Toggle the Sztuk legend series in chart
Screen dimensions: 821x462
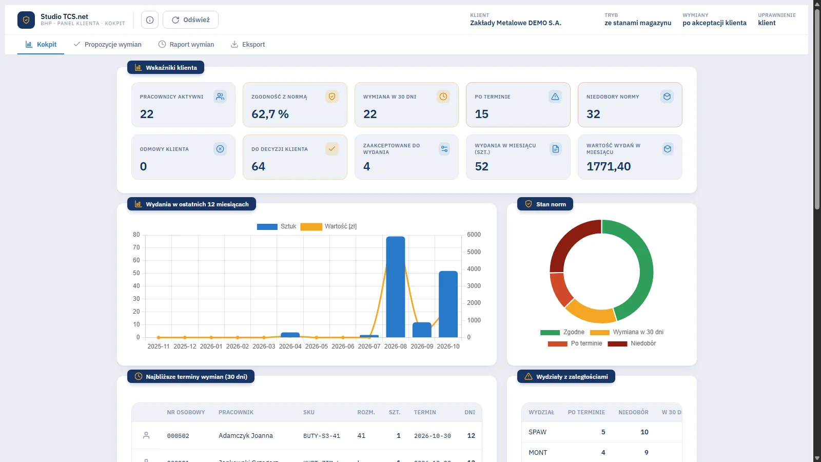tap(277, 226)
